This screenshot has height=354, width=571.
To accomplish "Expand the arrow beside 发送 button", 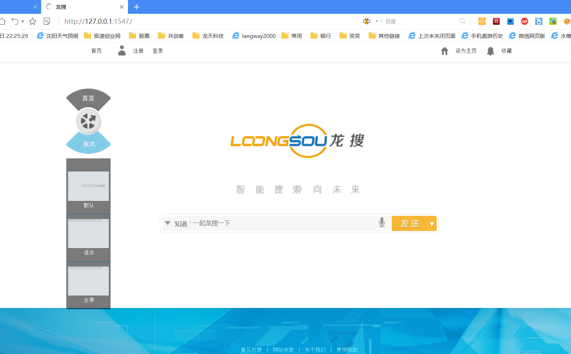I will click(432, 224).
